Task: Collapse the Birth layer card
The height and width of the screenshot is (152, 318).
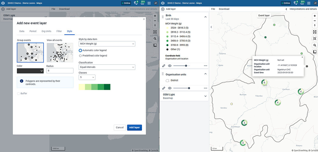Action: 205,17
